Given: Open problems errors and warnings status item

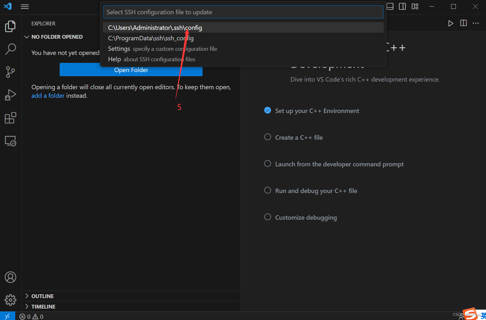Looking at the screenshot, I should pyautogui.click(x=31, y=317).
